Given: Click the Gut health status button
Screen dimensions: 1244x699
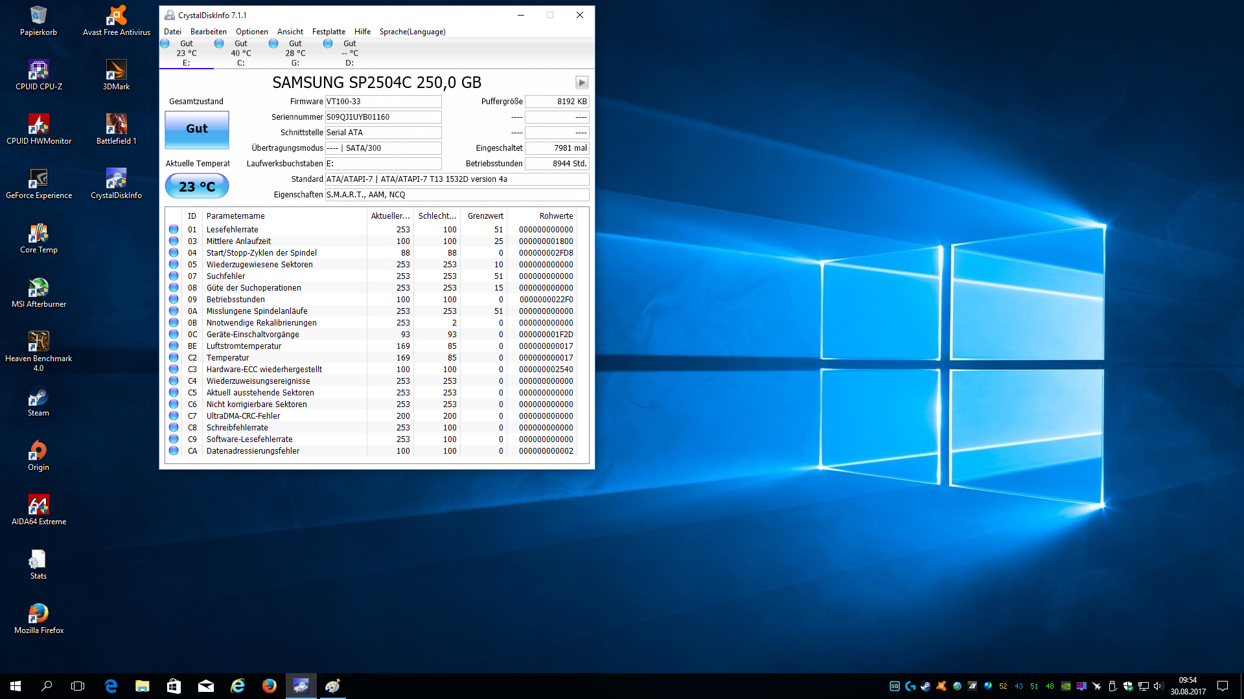Looking at the screenshot, I should (196, 129).
